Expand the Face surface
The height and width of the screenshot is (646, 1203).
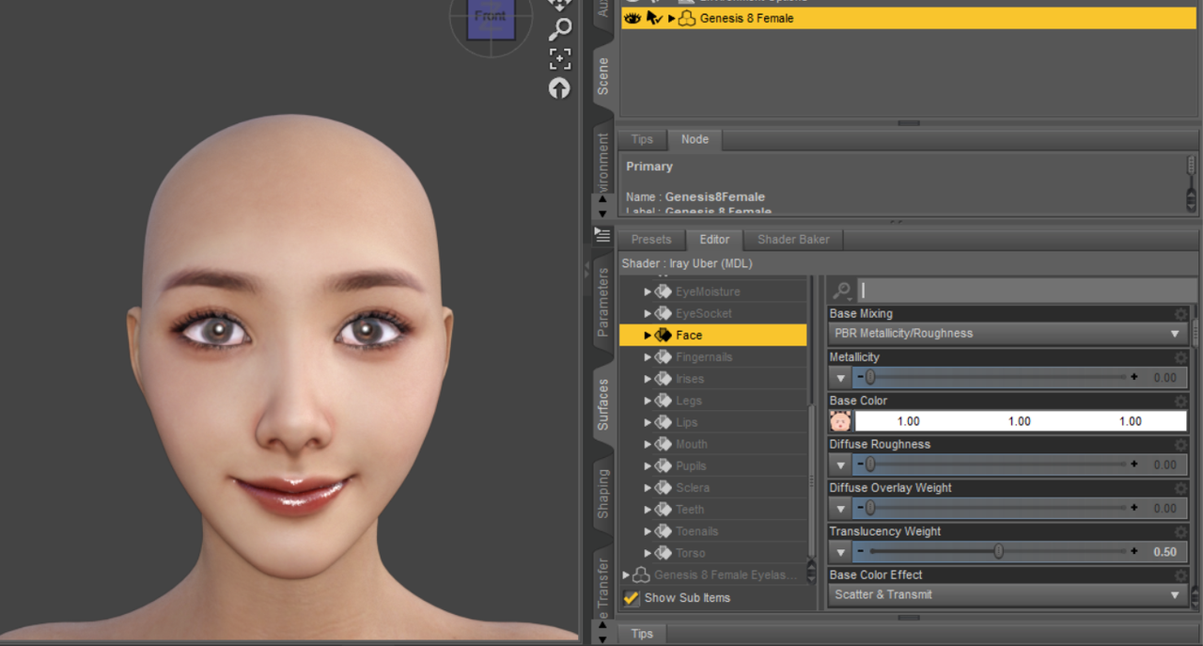pyautogui.click(x=648, y=335)
